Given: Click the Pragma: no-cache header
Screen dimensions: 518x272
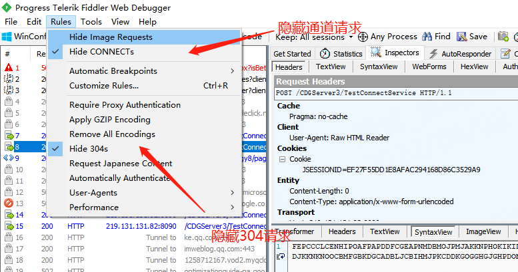Looking at the screenshot, I should 318,116.
